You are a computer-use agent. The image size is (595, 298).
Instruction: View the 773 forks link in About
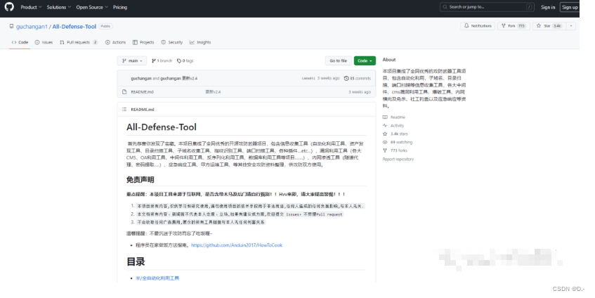[x=399, y=150]
